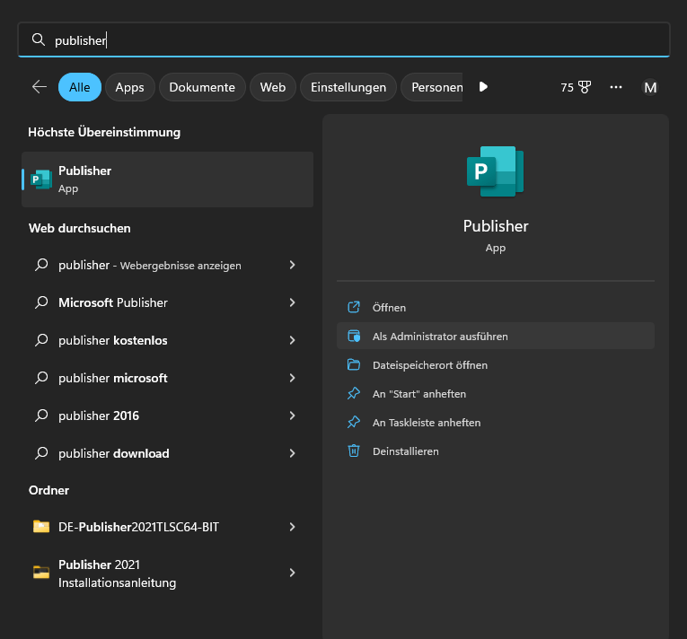Click the back arrow icon
The height and width of the screenshot is (639, 687).
coord(39,87)
